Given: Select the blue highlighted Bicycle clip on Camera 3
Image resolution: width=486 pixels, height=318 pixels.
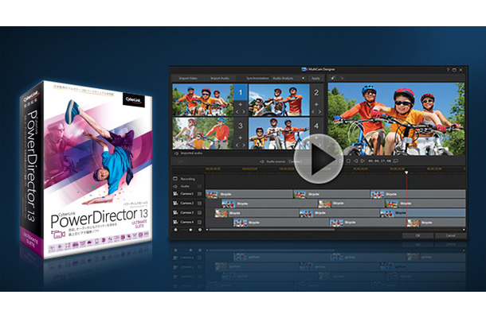Looking at the screenshot, I should coord(423,213).
